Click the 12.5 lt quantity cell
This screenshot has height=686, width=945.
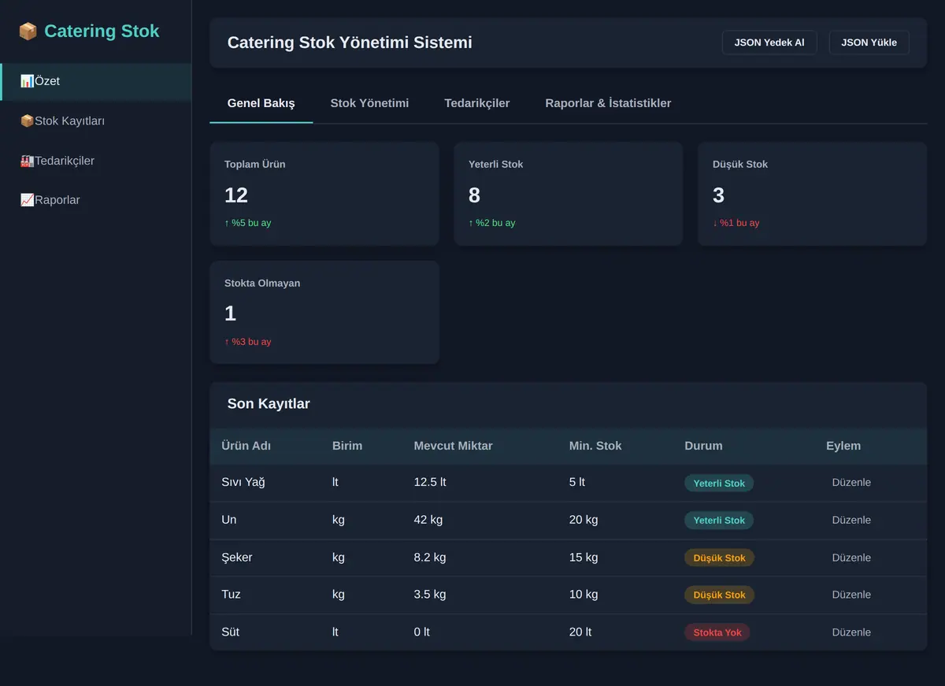pos(430,482)
